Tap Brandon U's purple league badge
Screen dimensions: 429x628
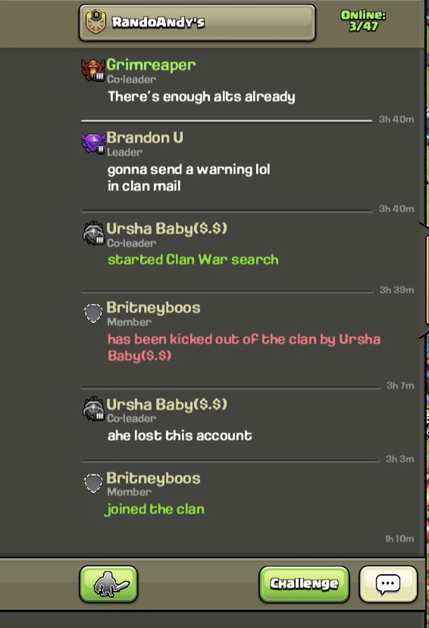pyautogui.click(x=93, y=143)
